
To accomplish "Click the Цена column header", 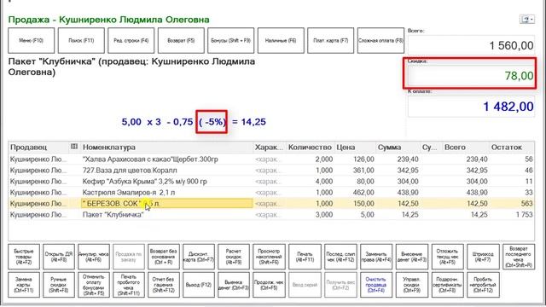I will pos(355,148).
